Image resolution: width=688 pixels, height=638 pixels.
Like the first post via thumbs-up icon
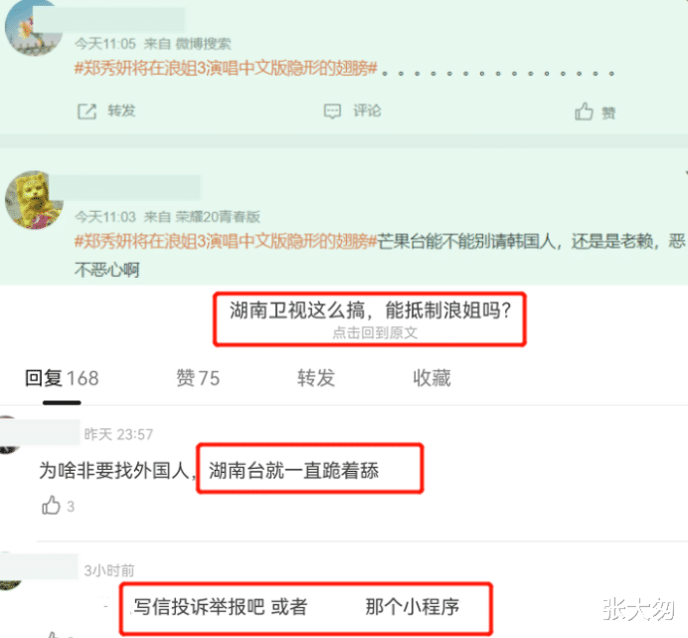584,111
